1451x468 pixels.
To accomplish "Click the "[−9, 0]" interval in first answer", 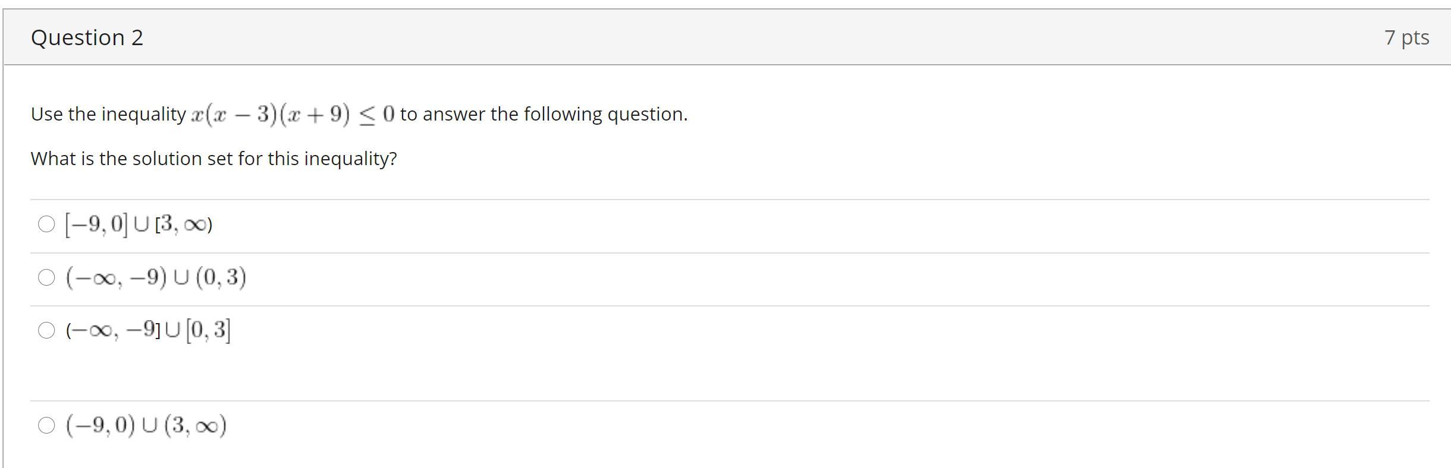I will click(x=96, y=224).
